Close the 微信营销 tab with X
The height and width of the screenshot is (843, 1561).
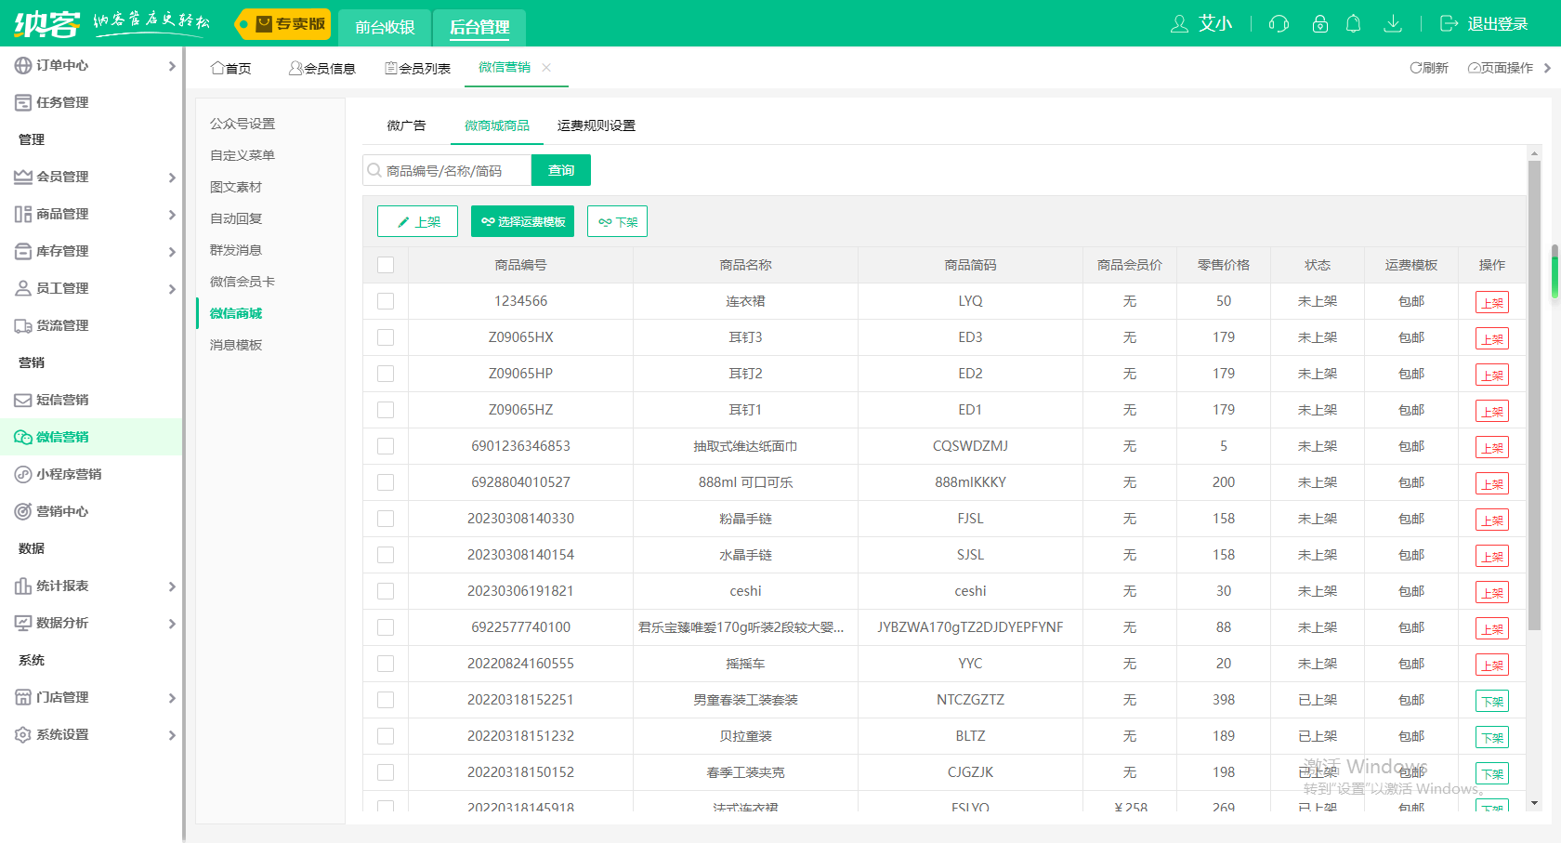546,67
